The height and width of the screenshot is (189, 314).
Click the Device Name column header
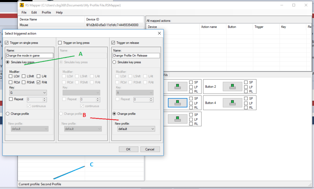[51, 19]
